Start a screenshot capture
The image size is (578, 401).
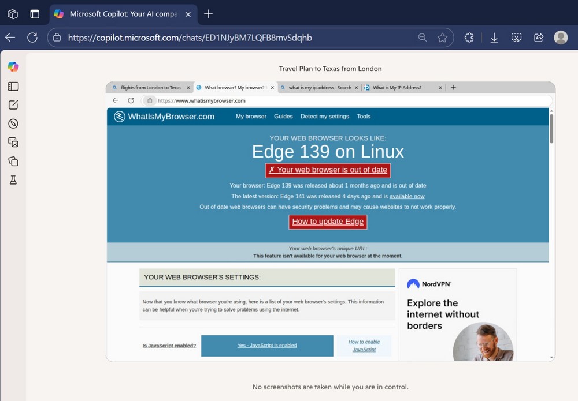516,38
